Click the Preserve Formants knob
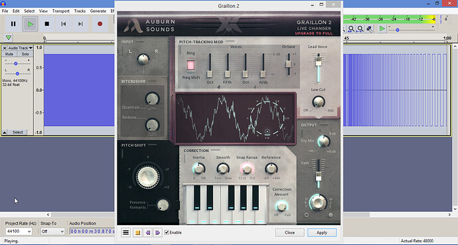The image size is (458, 245). pos(163,204)
